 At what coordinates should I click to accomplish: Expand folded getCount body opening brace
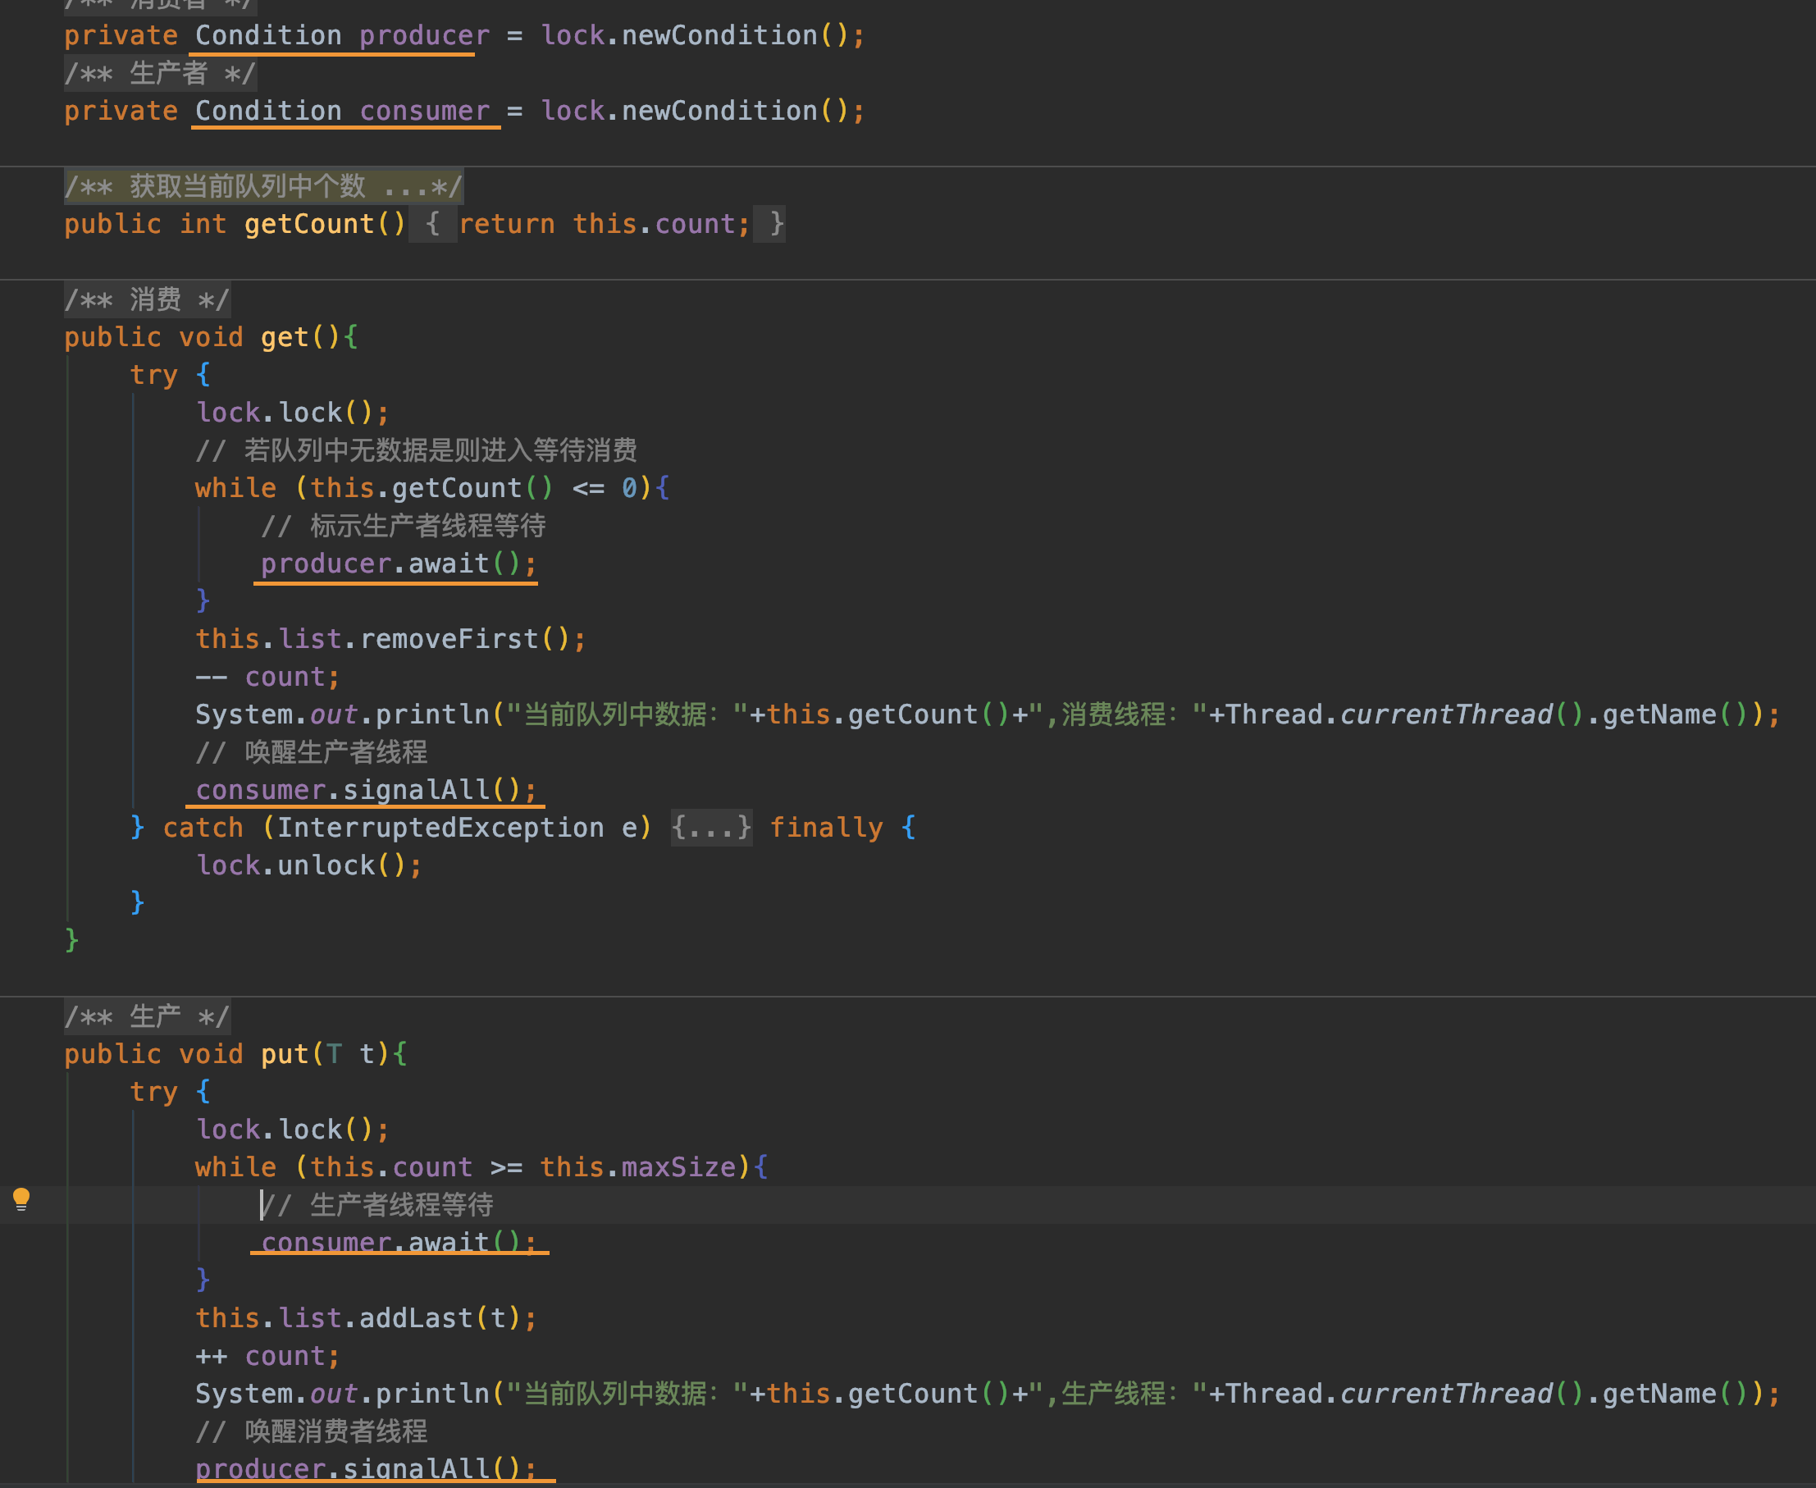point(432,225)
